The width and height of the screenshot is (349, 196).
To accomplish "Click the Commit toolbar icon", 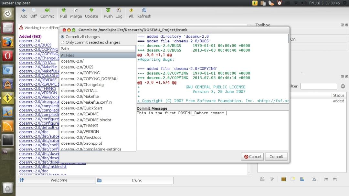I will 47,13.
